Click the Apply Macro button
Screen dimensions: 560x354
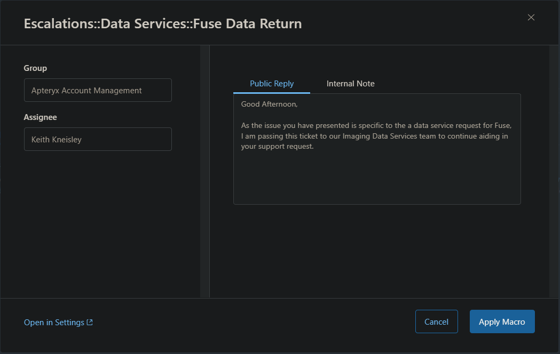click(502, 321)
